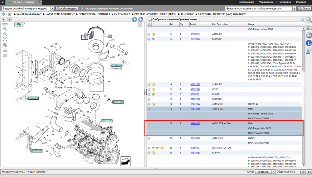Clear selected callouts with the red X tool

tap(5, 45)
